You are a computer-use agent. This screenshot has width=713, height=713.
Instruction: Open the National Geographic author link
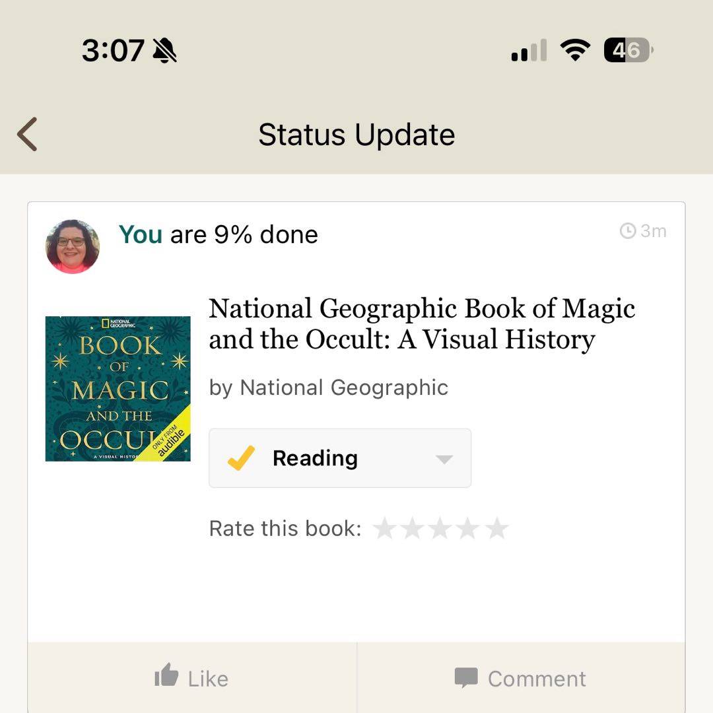[x=343, y=388]
